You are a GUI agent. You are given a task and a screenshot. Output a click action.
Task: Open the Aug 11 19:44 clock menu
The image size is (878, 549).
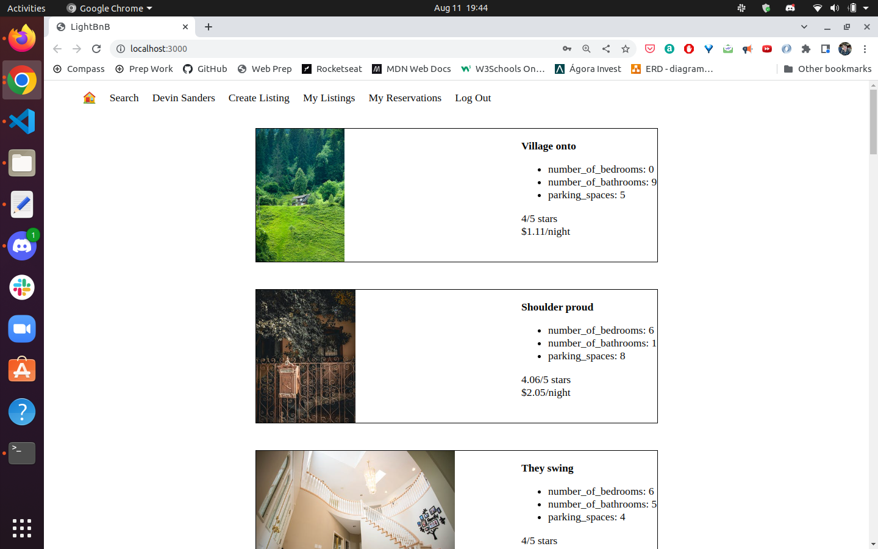(461, 8)
